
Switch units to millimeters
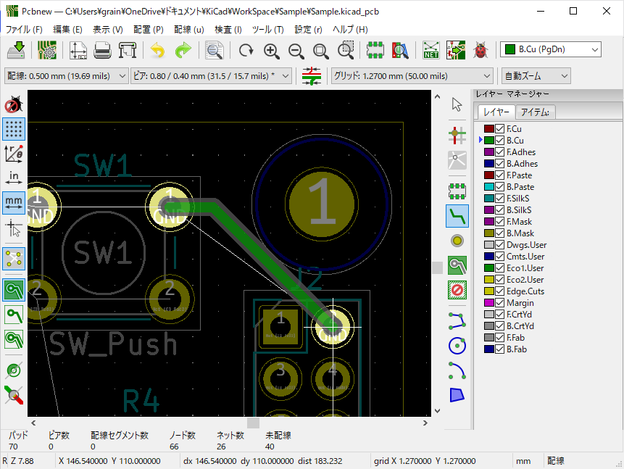(14, 203)
